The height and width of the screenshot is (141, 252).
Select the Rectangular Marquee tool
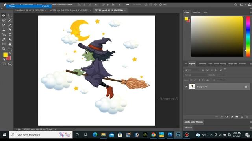click(10, 15)
